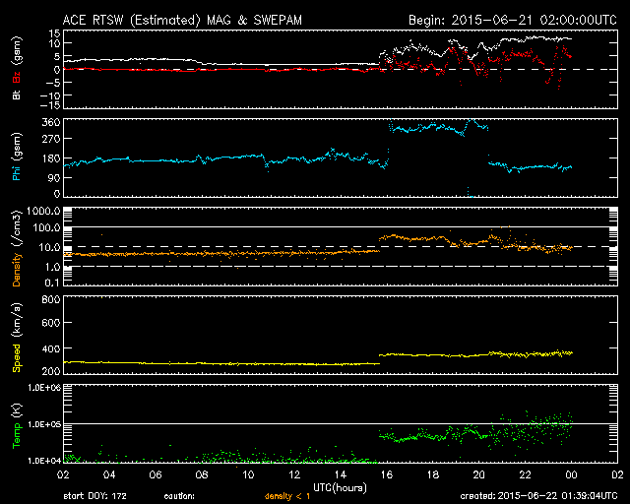Click the yellow 'Speed (km/s)' axis label
This screenshot has width=630, height=504.
point(17,338)
